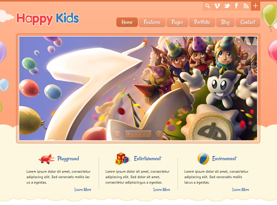Viewport: 277px width, 205px height.
Task: Click the Happy Kids logo
Action: tap(48, 19)
